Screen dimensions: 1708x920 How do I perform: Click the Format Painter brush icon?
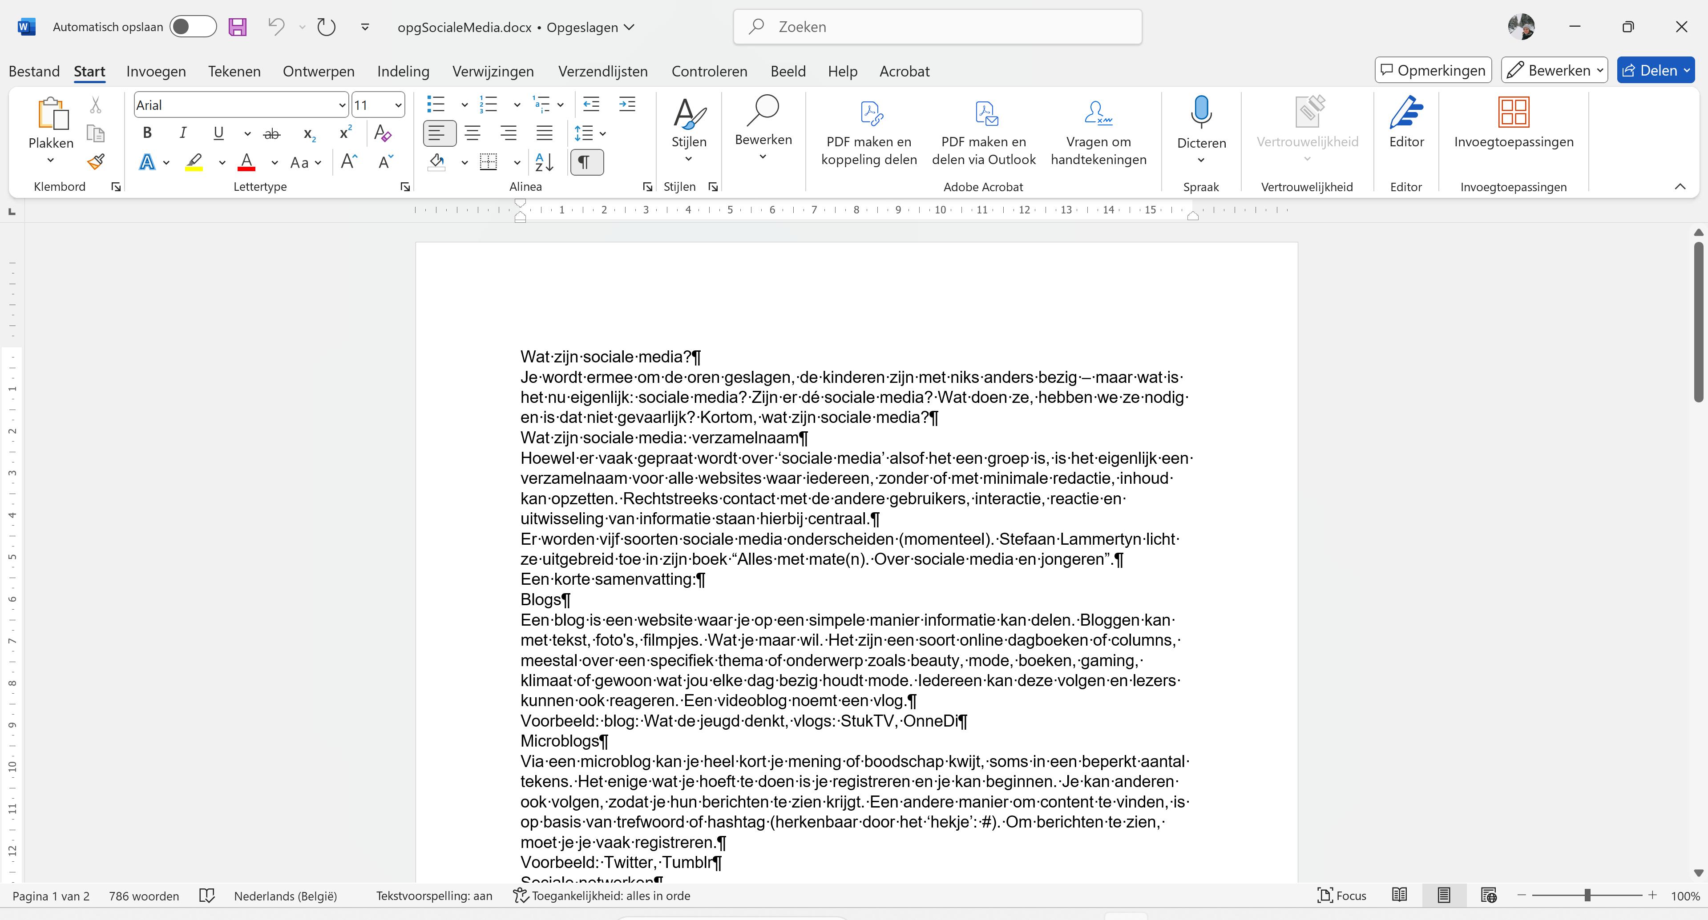[x=96, y=162]
